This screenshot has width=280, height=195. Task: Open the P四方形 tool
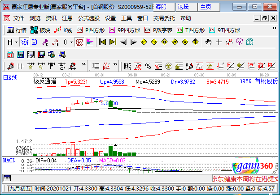(x=91, y=30)
